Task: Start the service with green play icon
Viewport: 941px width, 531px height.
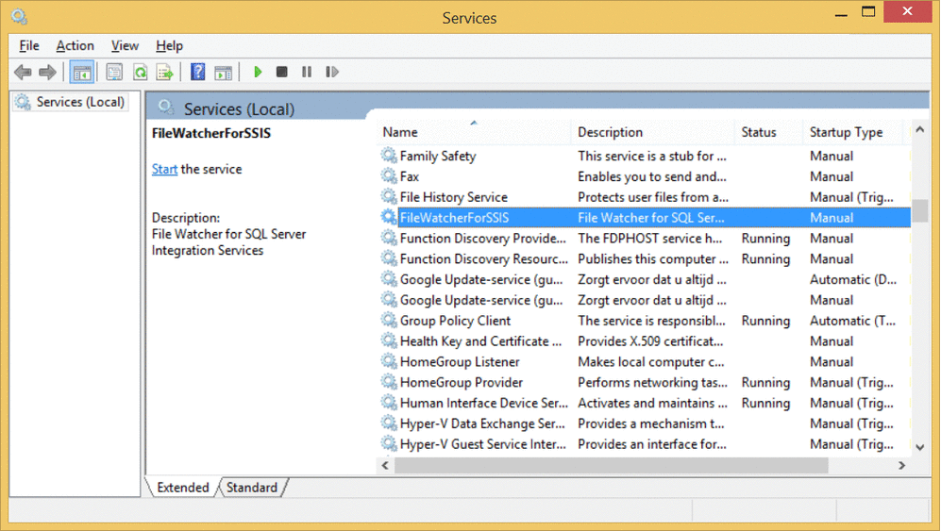Action: [258, 72]
